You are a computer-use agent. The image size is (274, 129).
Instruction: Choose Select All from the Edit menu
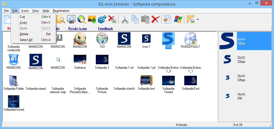coord(33,40)
